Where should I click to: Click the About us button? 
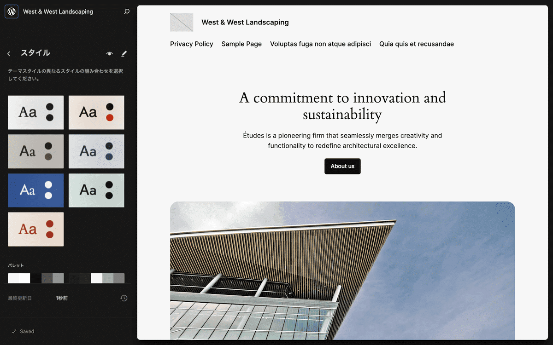click(342, 167)
